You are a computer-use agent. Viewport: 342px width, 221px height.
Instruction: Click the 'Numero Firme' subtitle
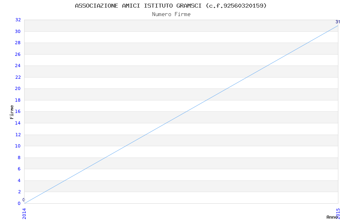(x=171, y=14)
